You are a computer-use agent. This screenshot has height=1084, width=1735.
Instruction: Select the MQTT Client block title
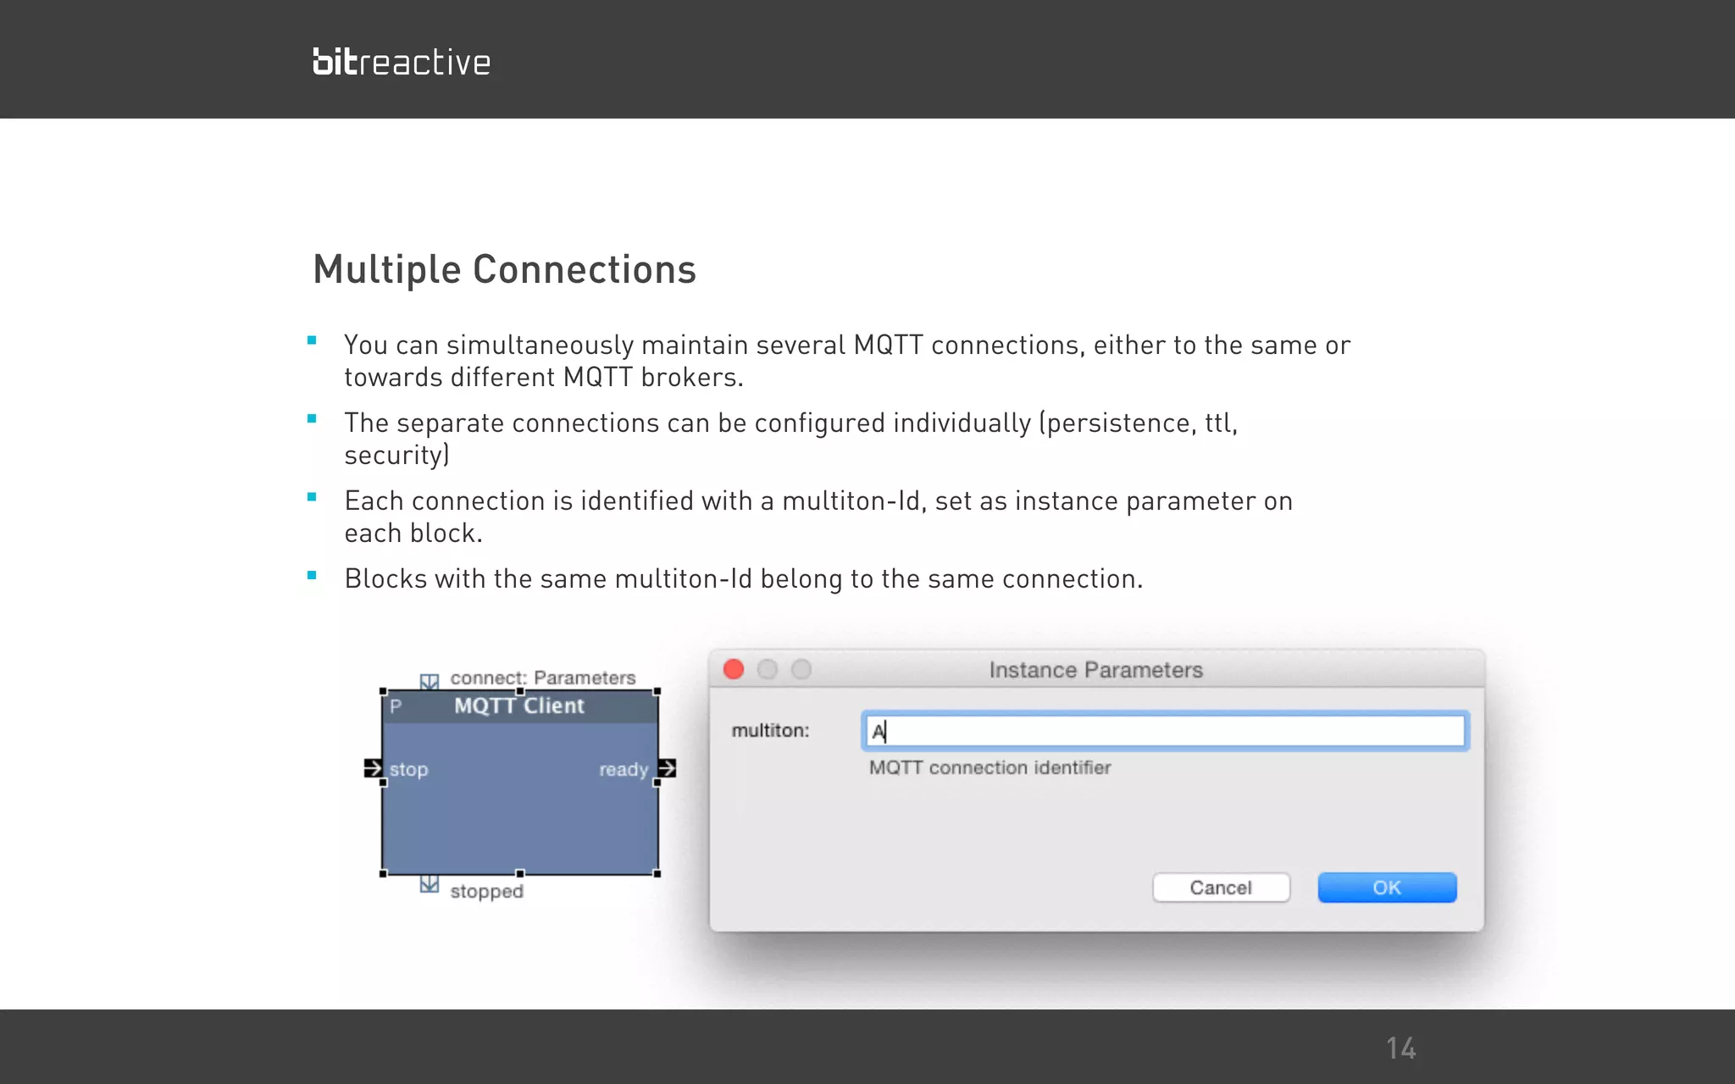click(x=519, y=705)
